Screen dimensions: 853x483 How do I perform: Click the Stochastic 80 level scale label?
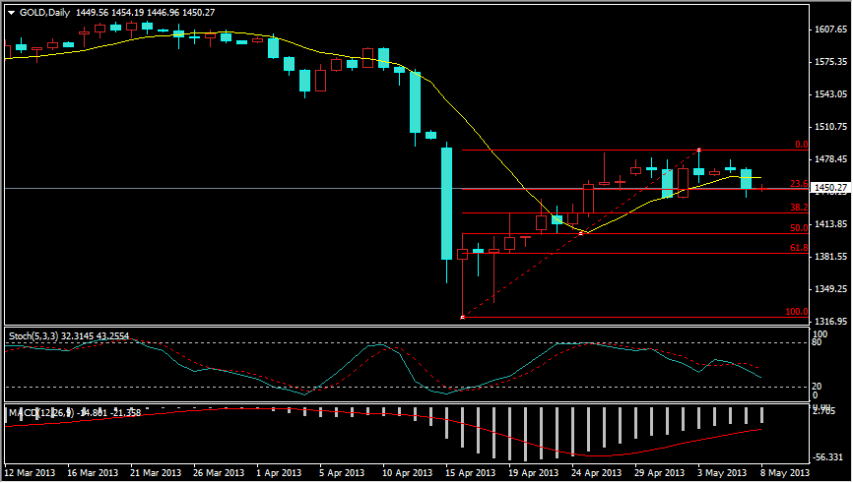tap(819, 343)
